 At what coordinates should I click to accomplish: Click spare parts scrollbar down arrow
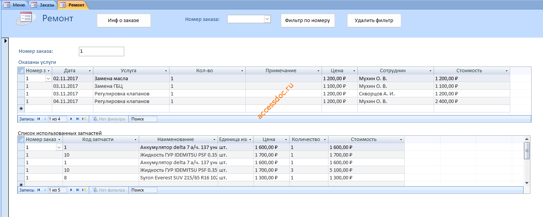pos(527,183)
